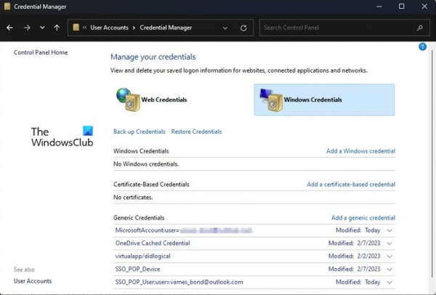Expand the virtualapp/didlogical chevron
Viewport: 436px width, 295px height.
[389, 256]
